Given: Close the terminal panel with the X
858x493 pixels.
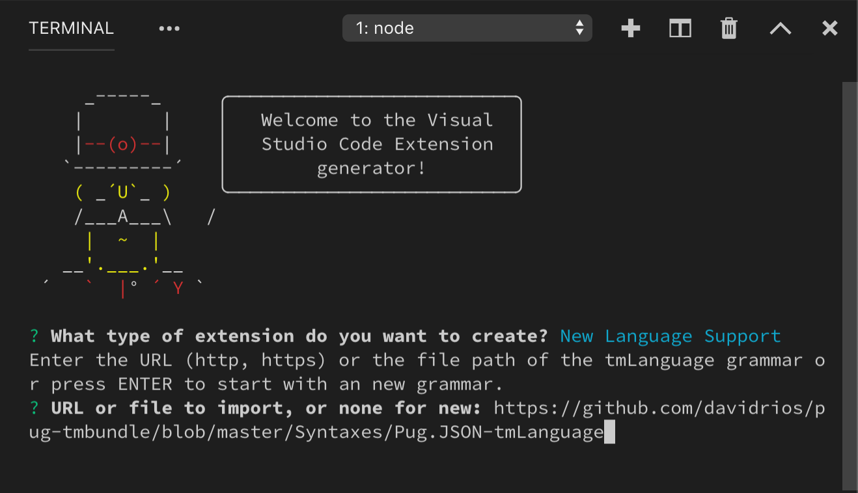Looking at the screenshot, I should pyautogui.click(x=829, y=28).
